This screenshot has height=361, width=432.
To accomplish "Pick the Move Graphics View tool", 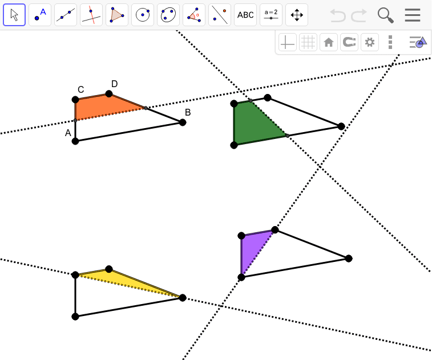I will pyautogui.click(x=297, y=15).
